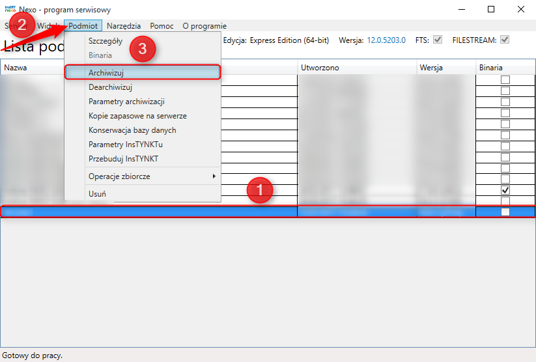
Task: Tick the Binaria checkbox in first row
Action: 505,79
